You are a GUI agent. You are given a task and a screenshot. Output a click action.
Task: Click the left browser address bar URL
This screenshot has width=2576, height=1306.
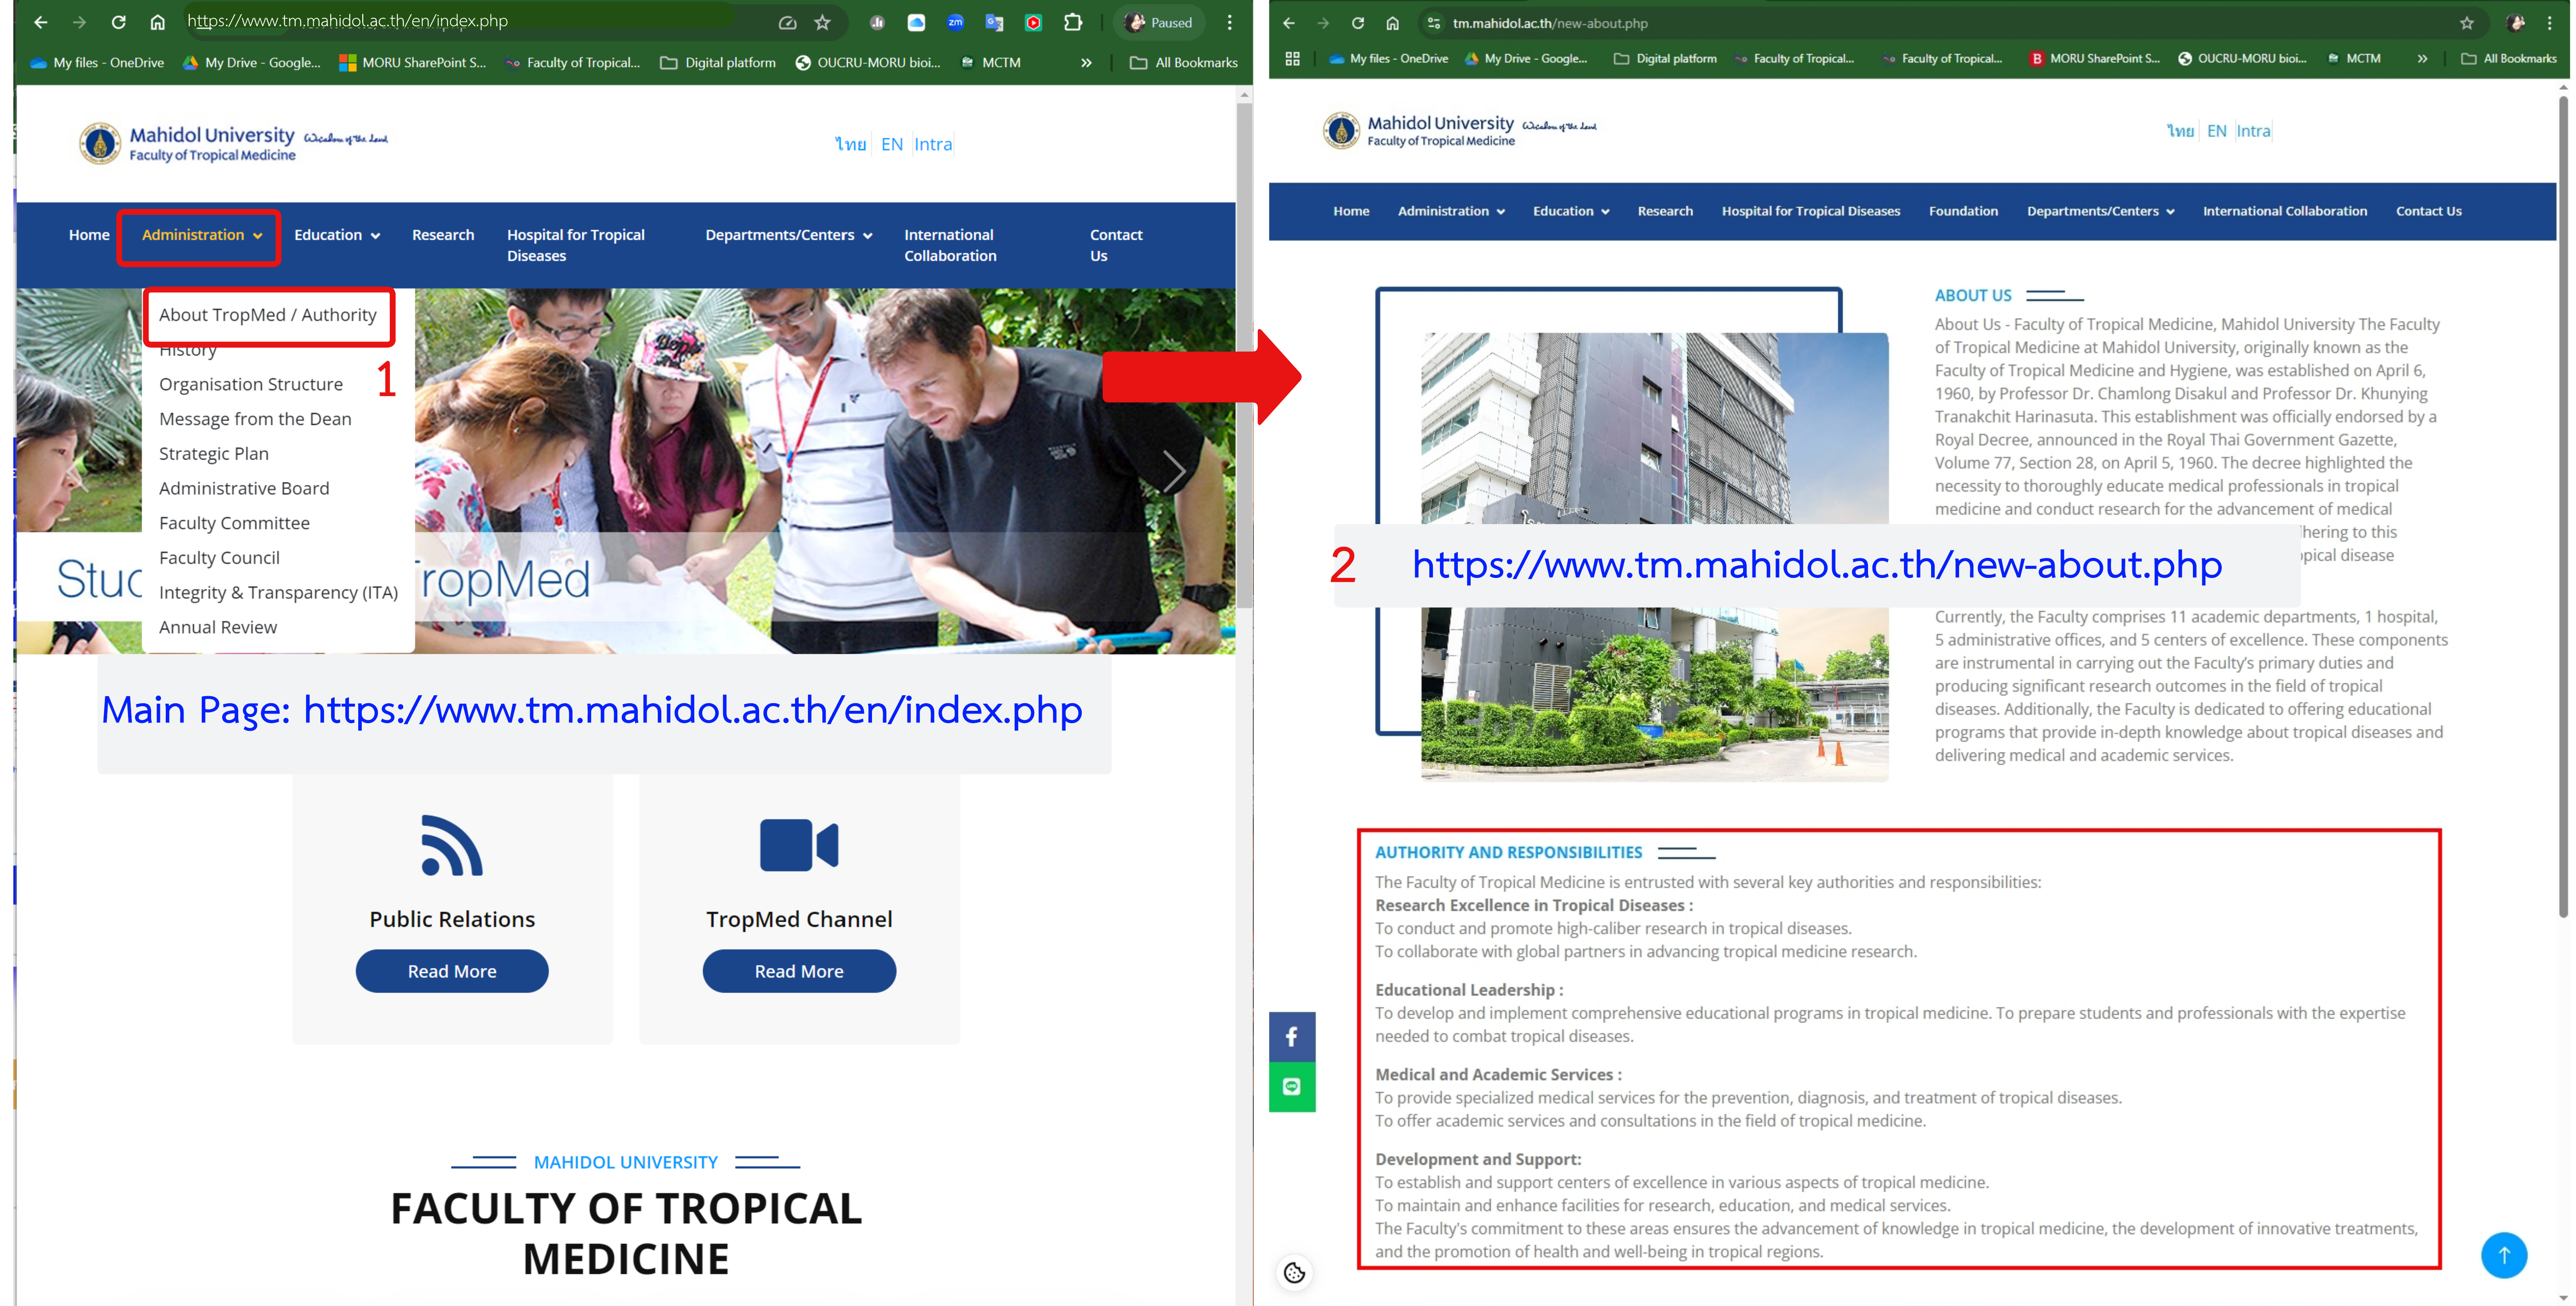click(x=347, y=21)
